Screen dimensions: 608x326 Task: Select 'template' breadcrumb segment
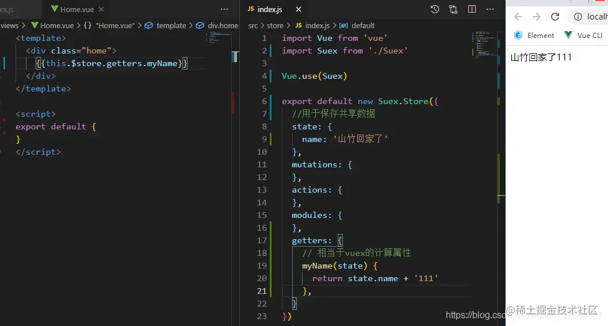pos(171,25)
